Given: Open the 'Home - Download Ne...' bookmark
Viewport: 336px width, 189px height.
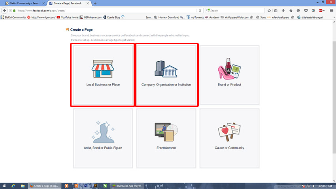Looking at the screenshot, I should [x=170, y=17].
